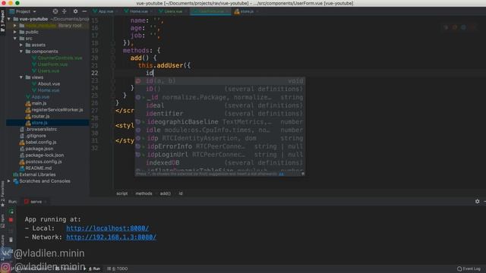Open the TODO tool window
This screenshot has width=486, height=273.
pyautogui.click(x=118, y=268)
